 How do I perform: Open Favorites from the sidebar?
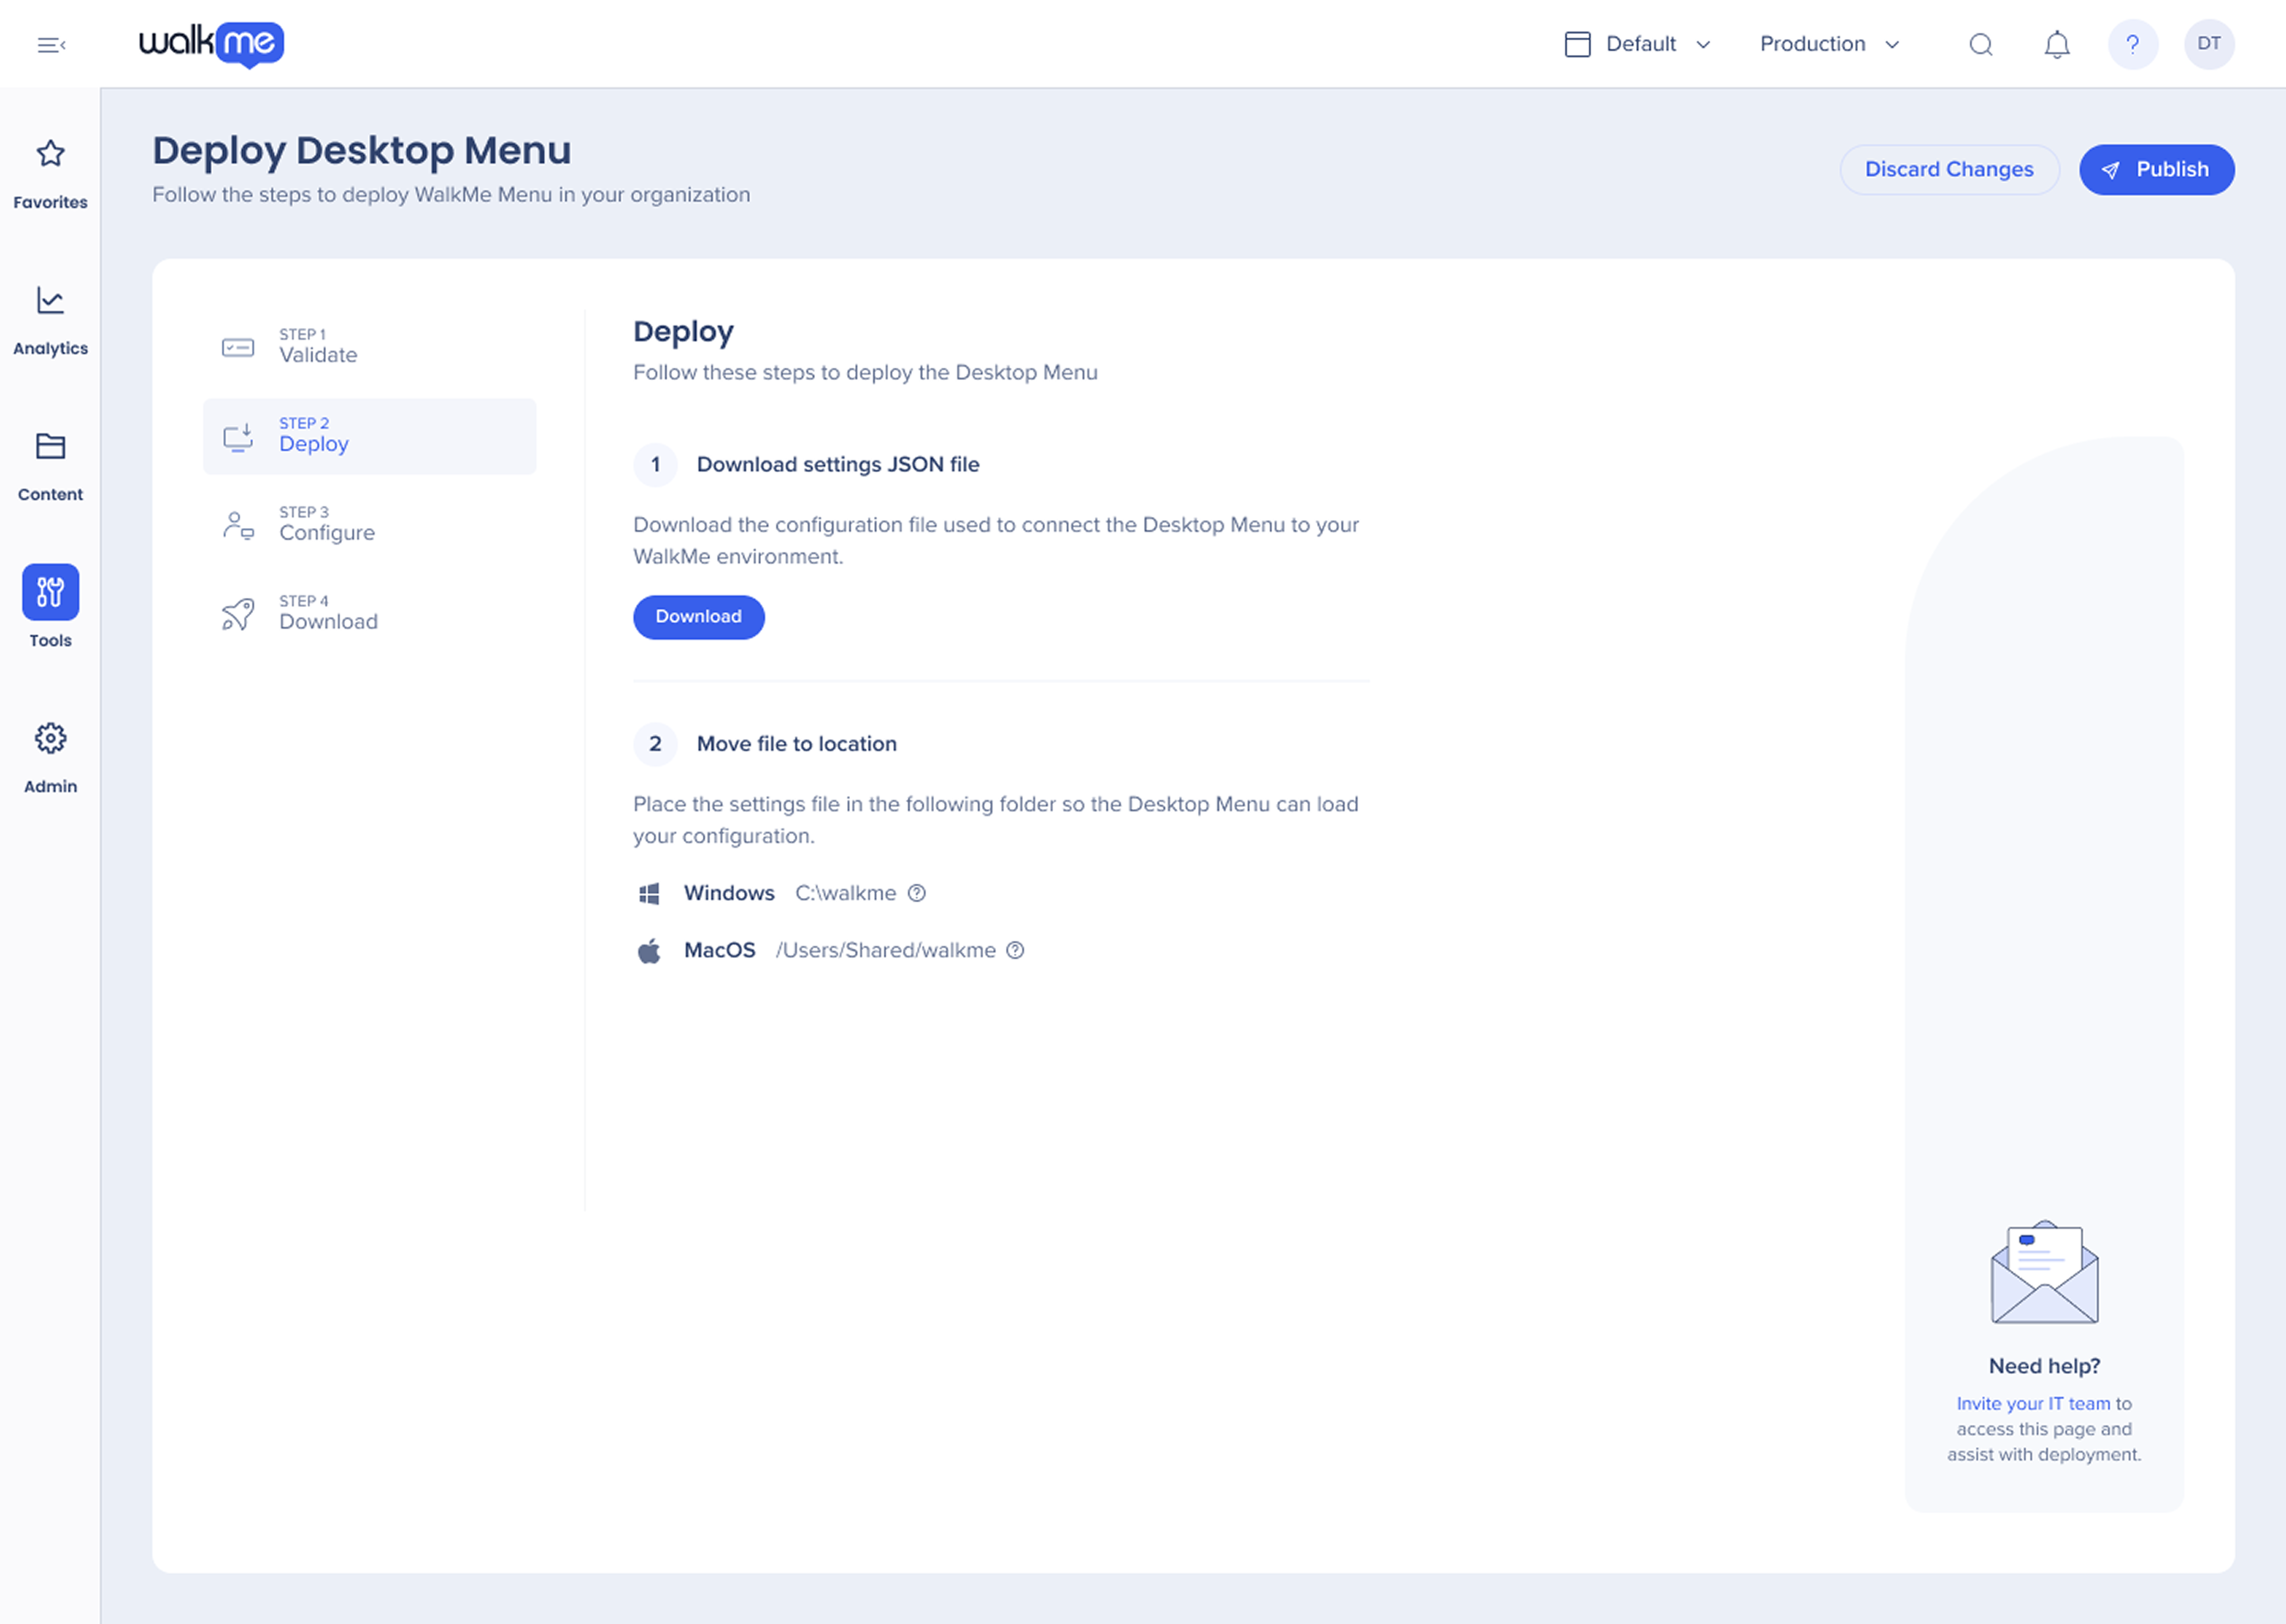click(50, 174)
